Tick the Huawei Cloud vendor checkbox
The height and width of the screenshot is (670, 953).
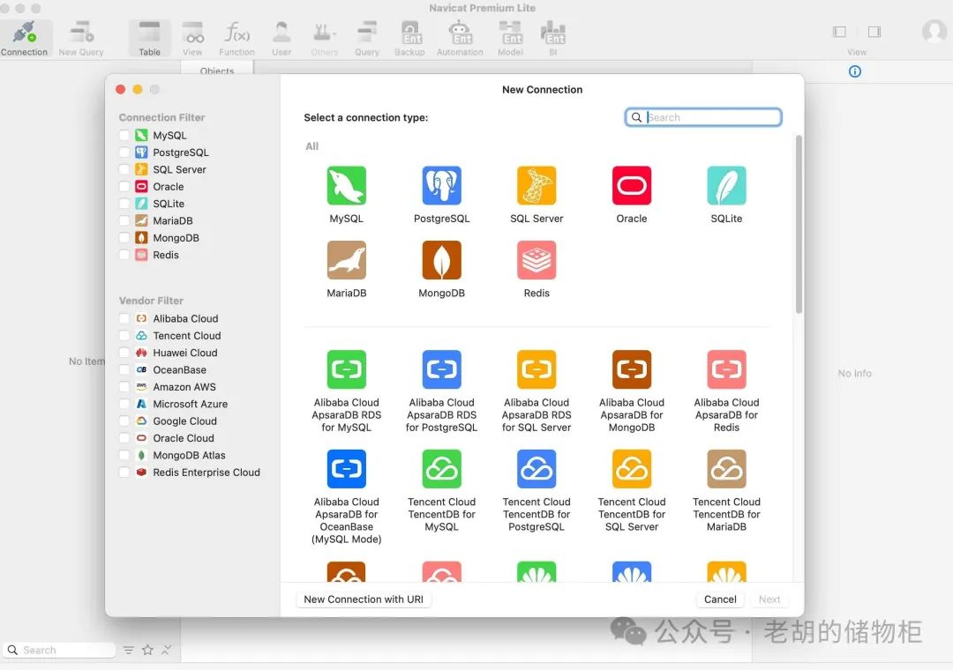point(124,353)
